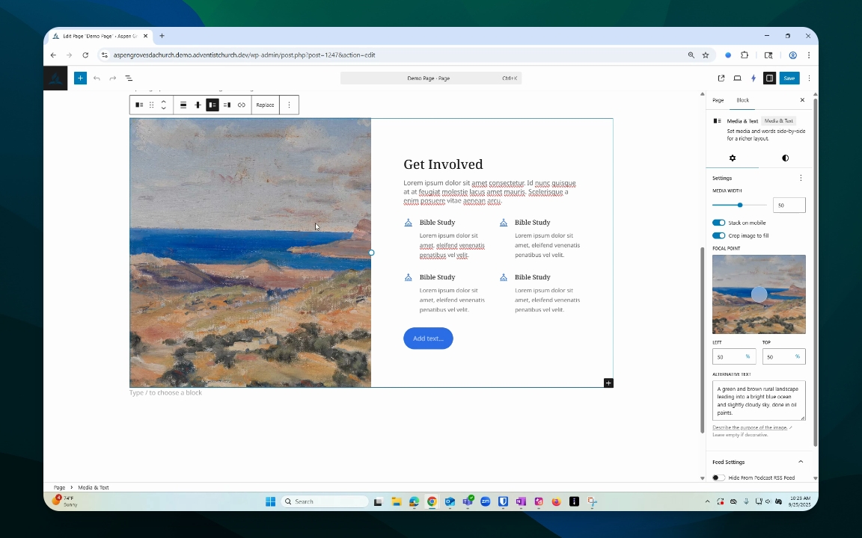Screen dimensions: 862x538
Task: Click the browser address bar URL
Action: 244,55
